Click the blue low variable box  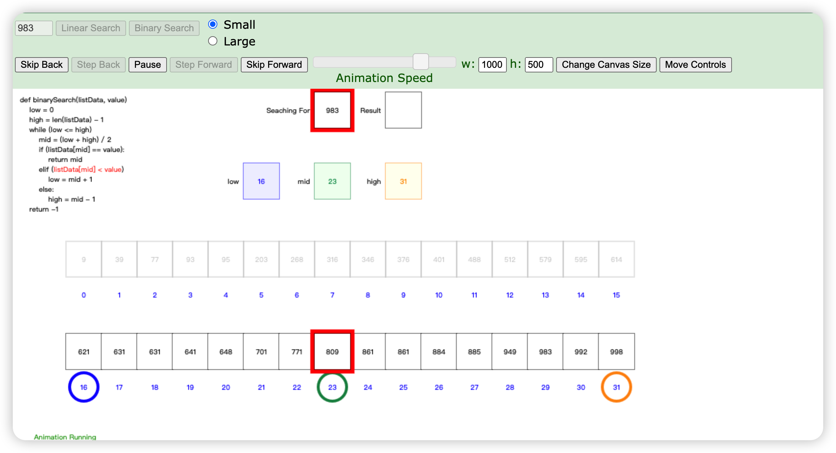point(261,181)
